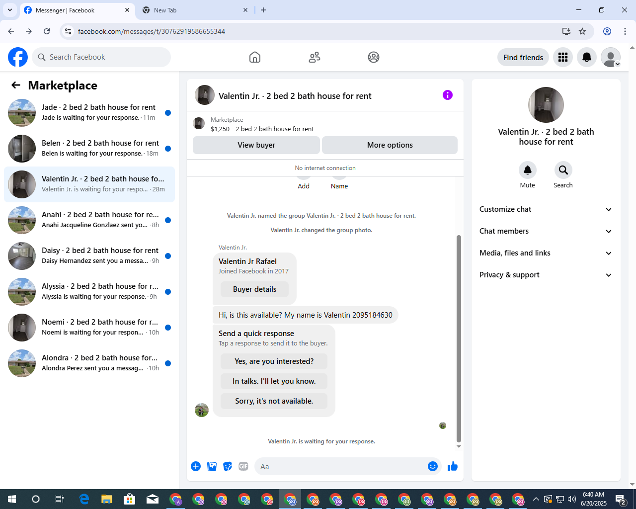Expand Media, files and links section

[546, 253]
